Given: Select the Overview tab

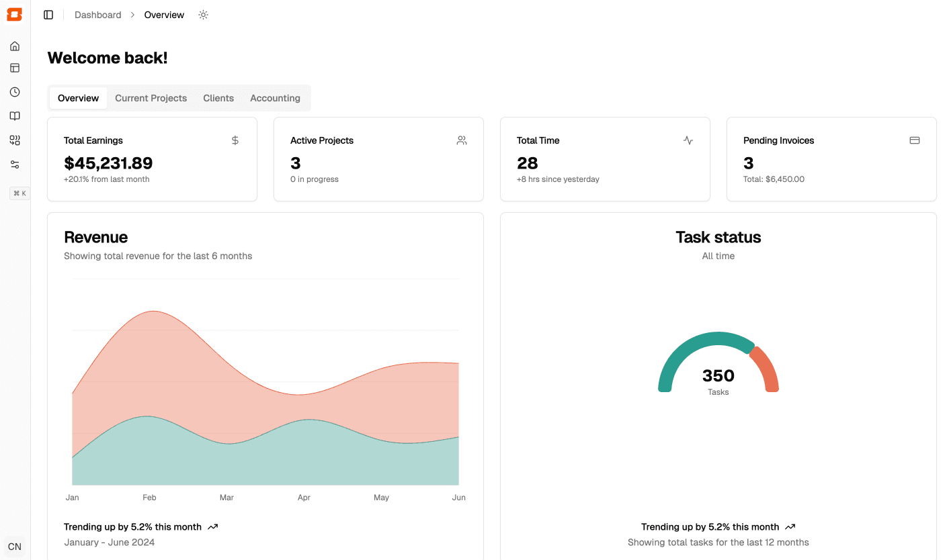Looking at the screenshot, I should 78,98.
